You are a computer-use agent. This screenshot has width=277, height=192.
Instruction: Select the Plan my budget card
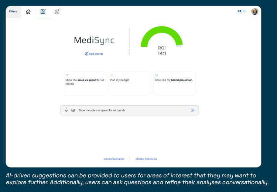130,83
